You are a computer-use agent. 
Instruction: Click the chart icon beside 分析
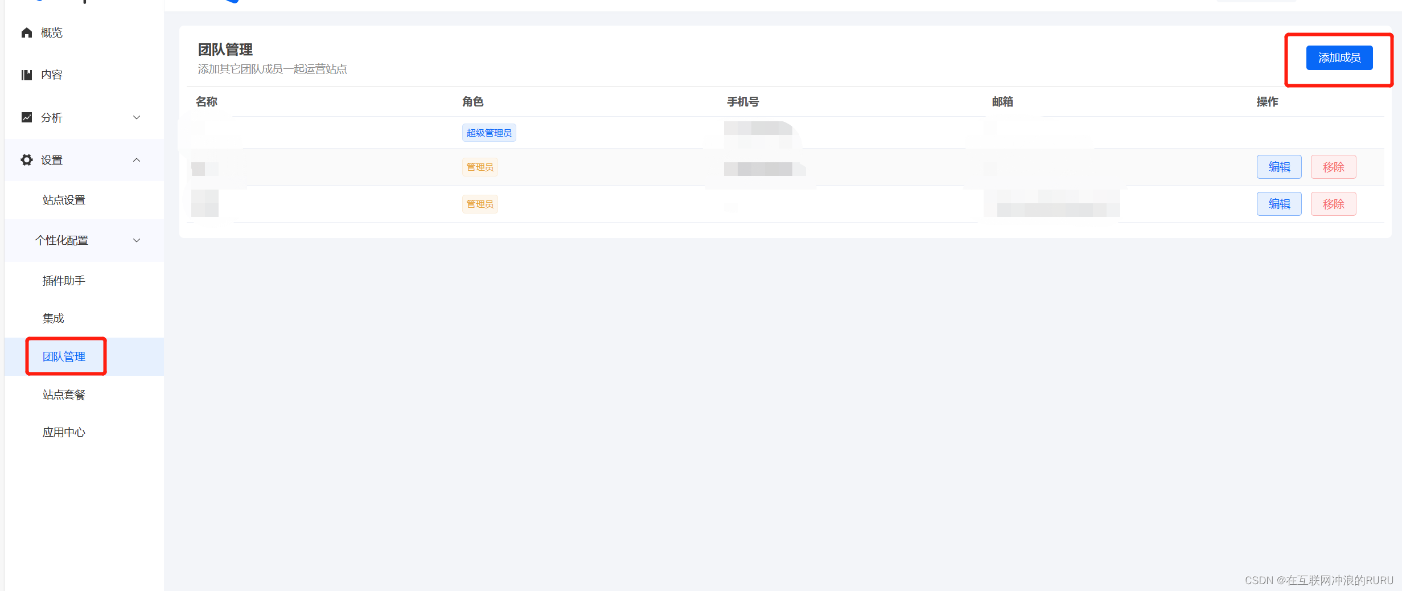coord(26,117)
